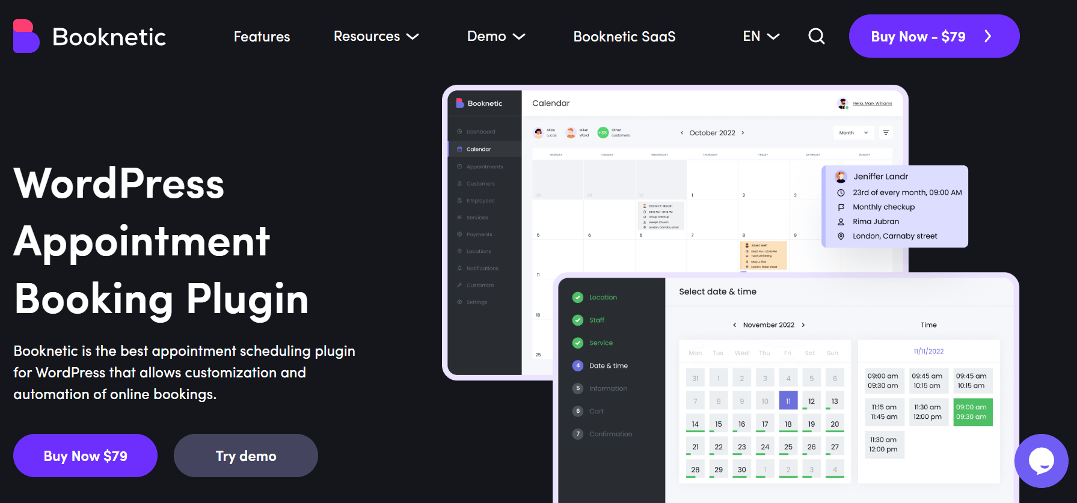Viewport: 1077px width, 503px height.
Task: Click the clock icon in appointment tooltip
Action: pos(841,193)
